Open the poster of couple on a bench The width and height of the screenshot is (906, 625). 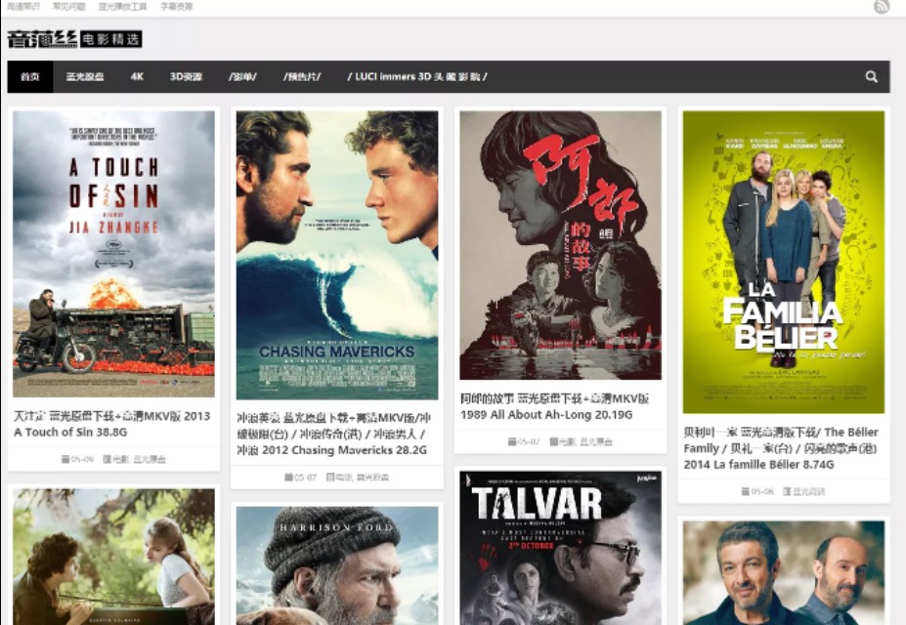(113, 557)
